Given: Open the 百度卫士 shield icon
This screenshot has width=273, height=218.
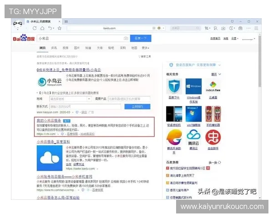Looking at the screenshot, I should click(x=174, y=86).
